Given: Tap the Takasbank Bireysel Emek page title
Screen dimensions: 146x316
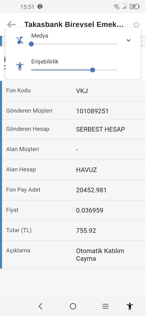Looking at the screenshot, I should click(x=74, y=25).
